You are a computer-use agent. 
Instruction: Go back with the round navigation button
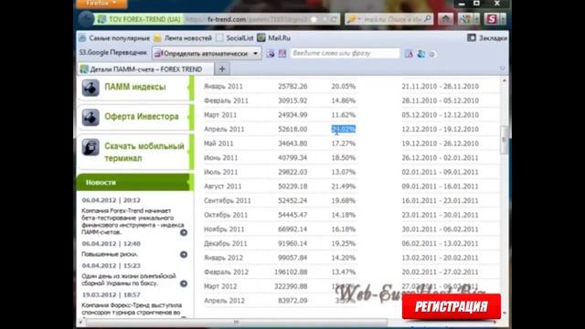click(86, 19)
